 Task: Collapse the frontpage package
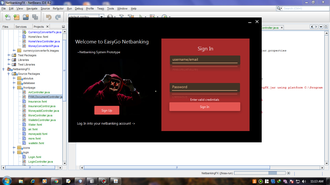(14, 88)
